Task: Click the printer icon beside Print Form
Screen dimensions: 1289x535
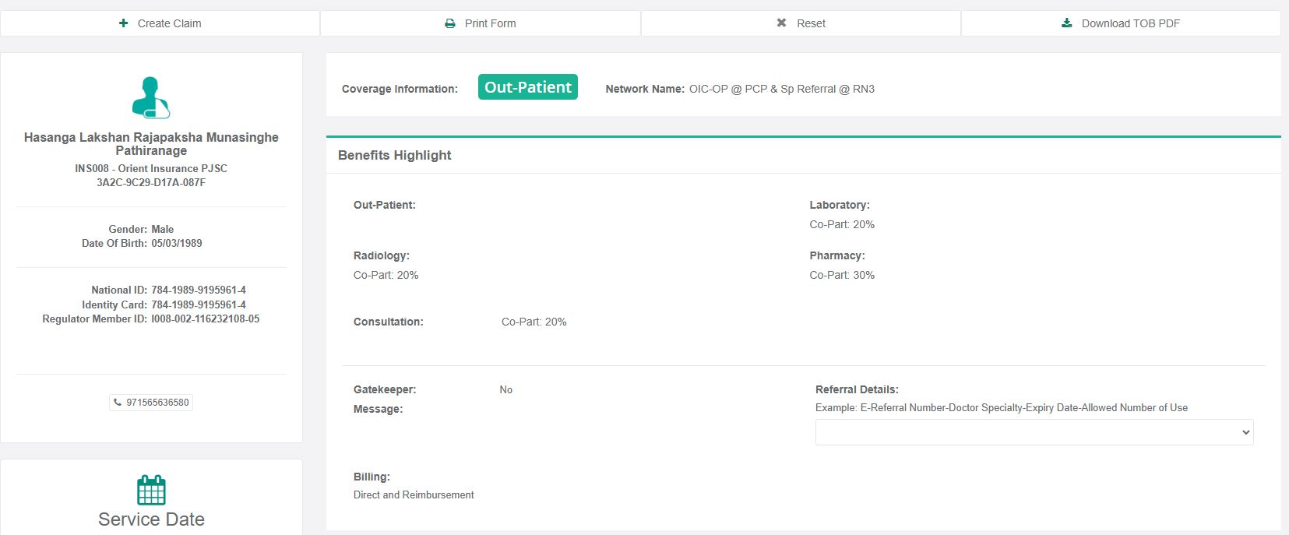Action: (450, 23)
